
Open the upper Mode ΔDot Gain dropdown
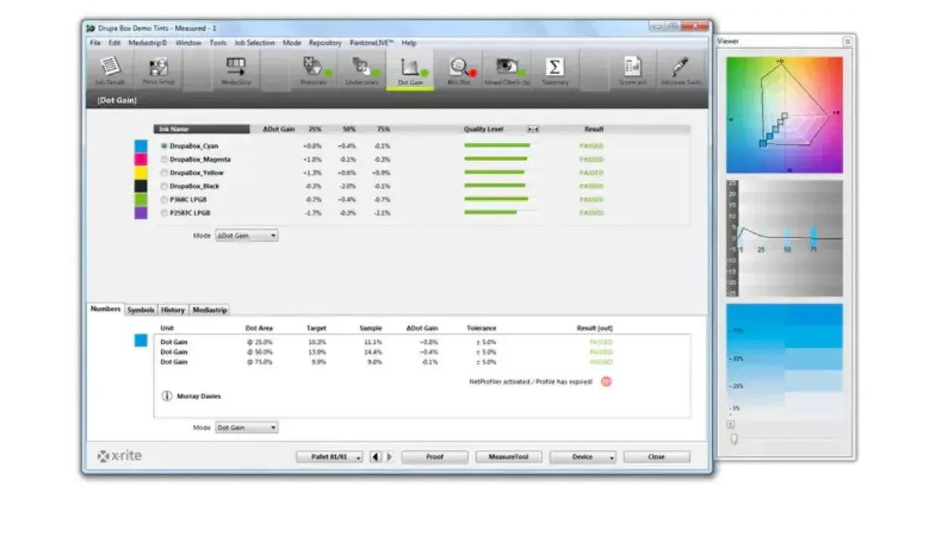pos(247,236)
